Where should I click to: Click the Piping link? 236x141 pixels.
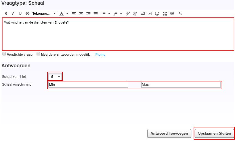pos(100,55)
